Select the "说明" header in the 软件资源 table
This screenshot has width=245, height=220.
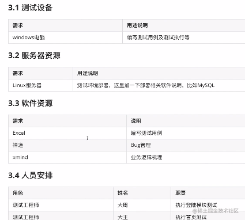coord(186,121)
